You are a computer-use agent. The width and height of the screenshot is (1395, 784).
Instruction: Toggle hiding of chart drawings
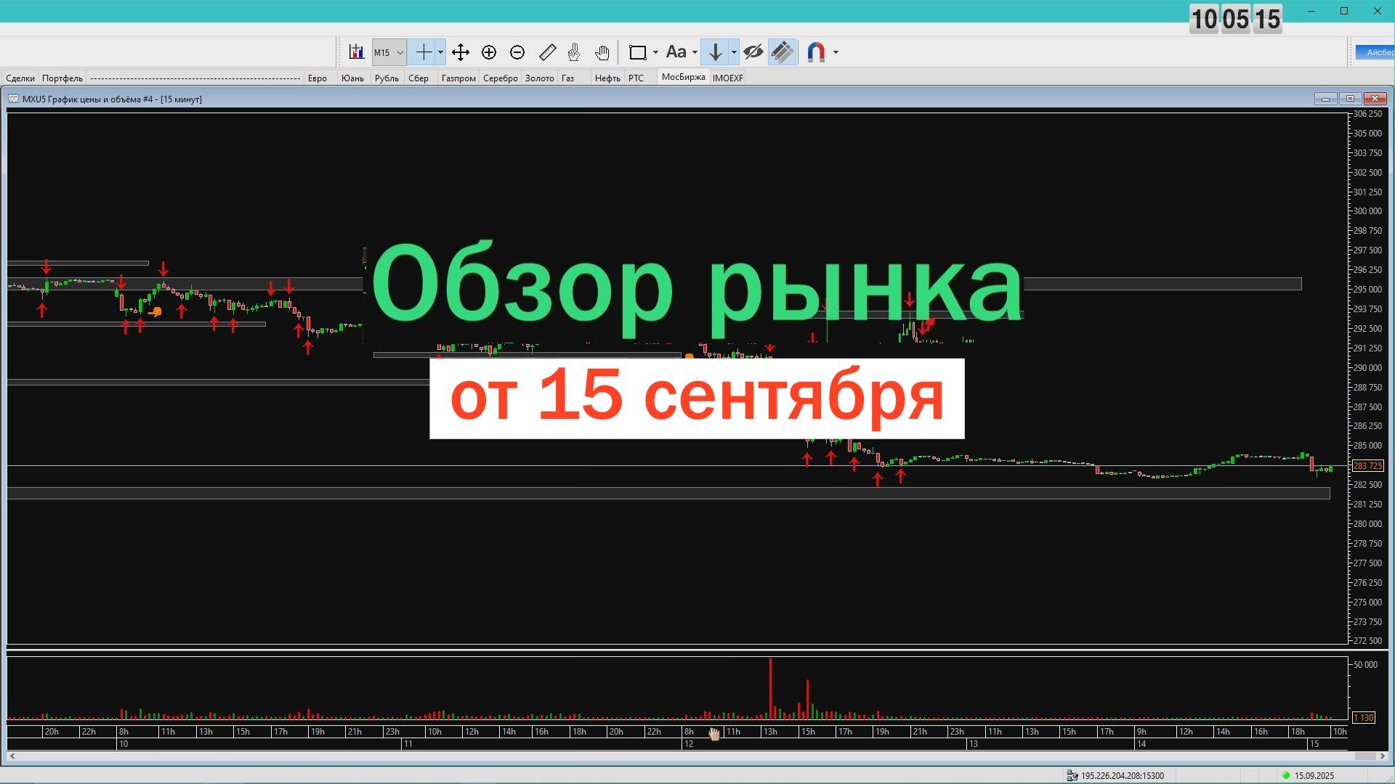(x=753, y=52)
